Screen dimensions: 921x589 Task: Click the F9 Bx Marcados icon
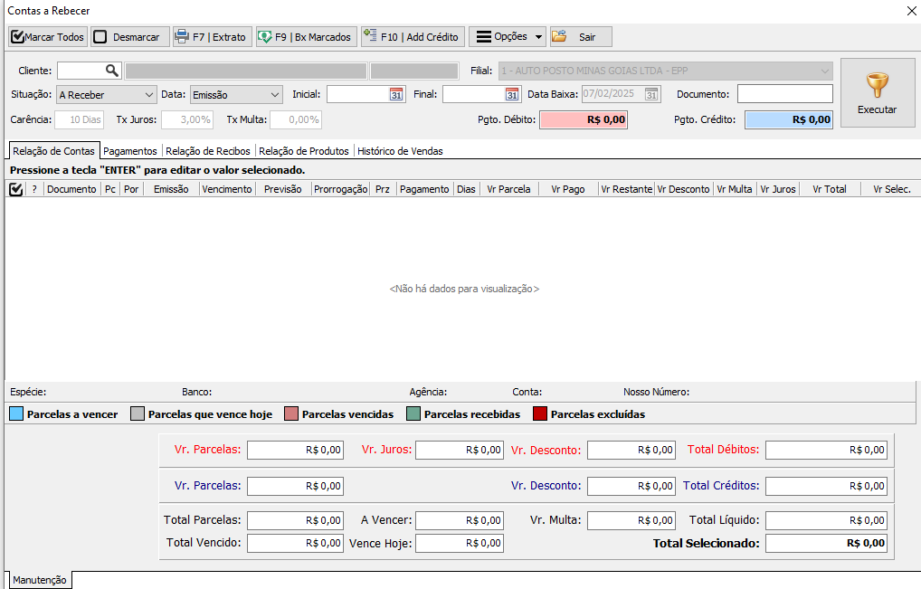point(265,37)
